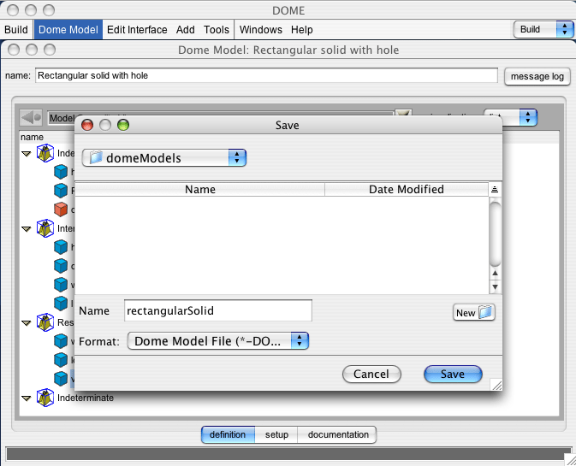The width and height of the screenshot is (576, 466).
Task: Select the Res... group icon
Action: point(45,322)
